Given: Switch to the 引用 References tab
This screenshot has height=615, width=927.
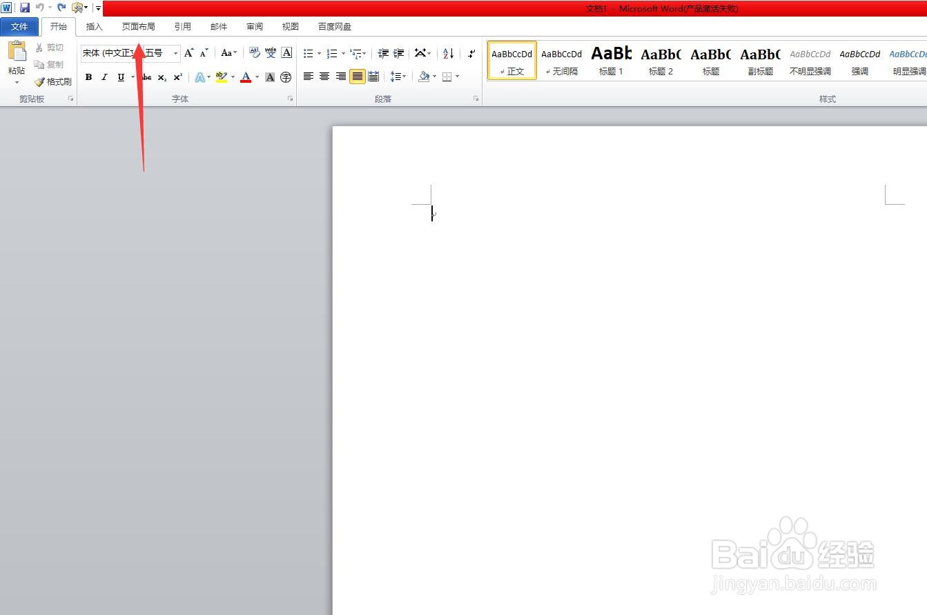Looking at the screenshot, I should (x=183, y=27).
